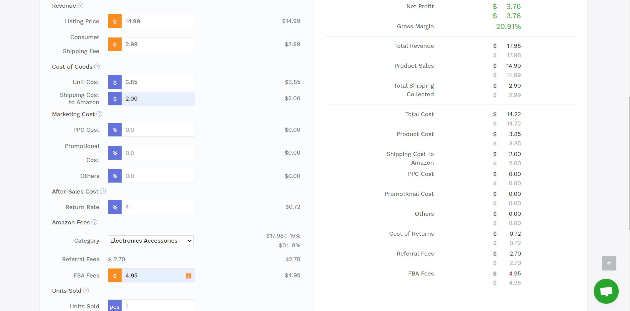This screenshot has height=311, width=630.
Task: Focus the Shipping Cost to Amazon field
Action: coord(158,99)
